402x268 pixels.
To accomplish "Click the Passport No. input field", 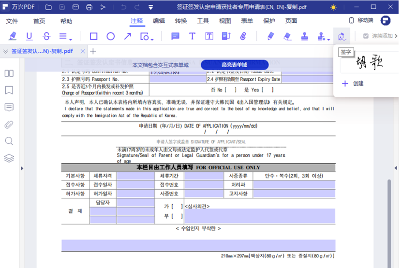I will click(x=178, y=79).
